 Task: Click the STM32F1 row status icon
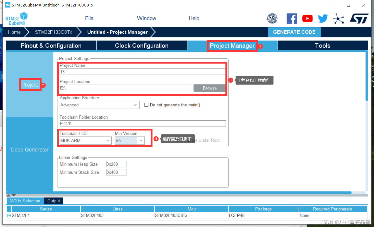[x=9, y=215]
